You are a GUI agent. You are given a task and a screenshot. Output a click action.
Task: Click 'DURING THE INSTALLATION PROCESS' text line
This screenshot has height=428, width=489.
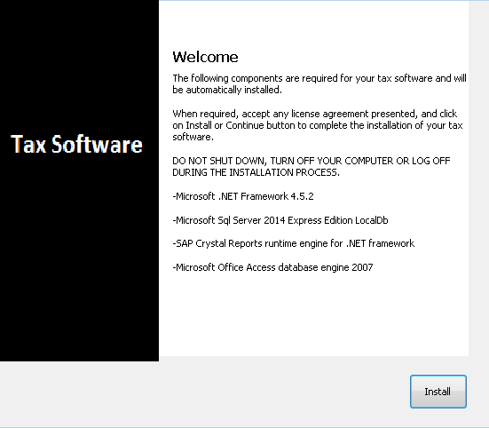pos(256,172)
